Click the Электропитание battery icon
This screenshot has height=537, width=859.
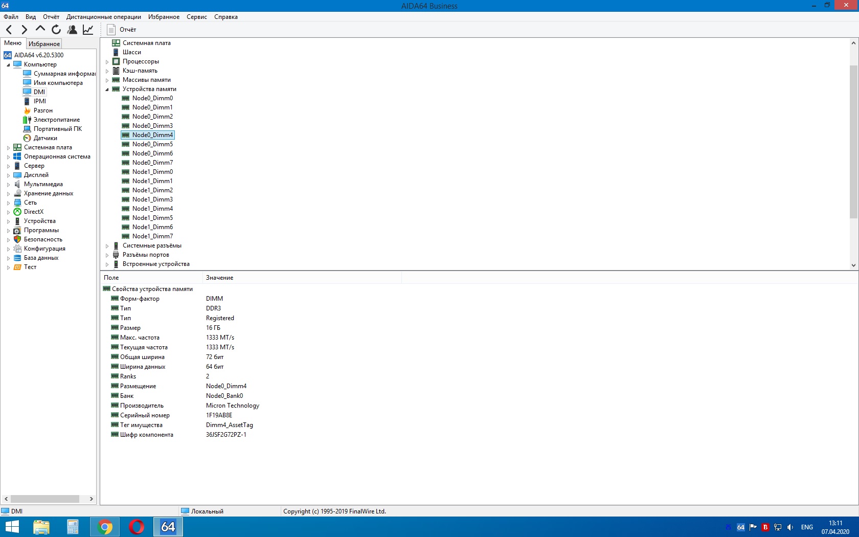point(27,120)
